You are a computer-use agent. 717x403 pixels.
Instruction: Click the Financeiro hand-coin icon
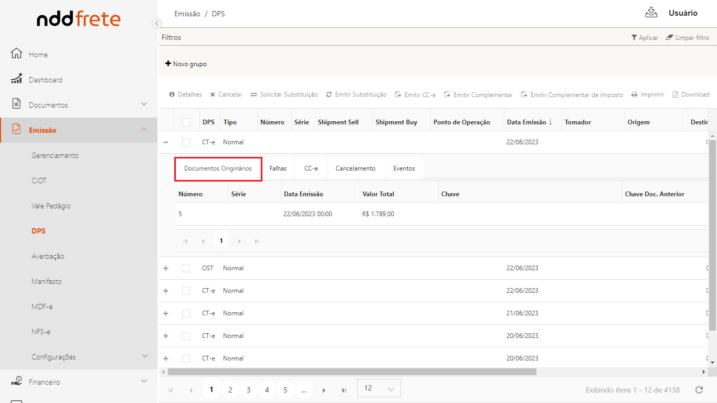(16, 381)
